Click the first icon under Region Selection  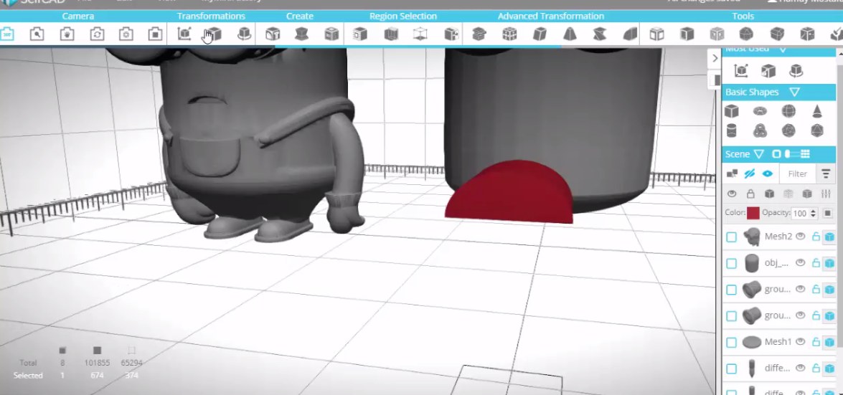point(359,34)
